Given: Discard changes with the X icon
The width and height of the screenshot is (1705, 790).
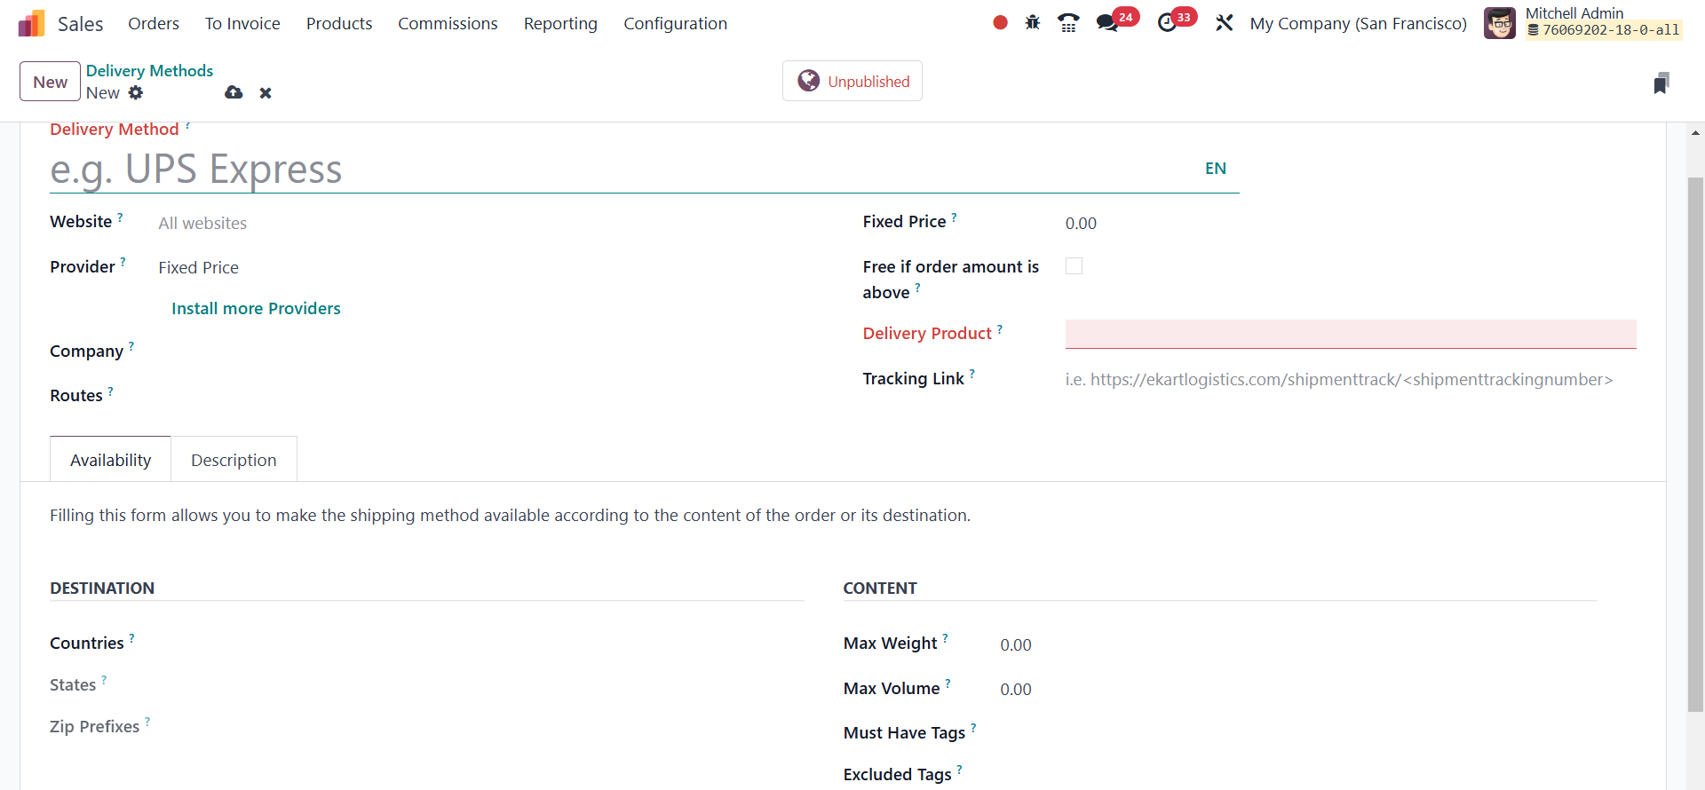Looking at the screenshot, I should [266, 93].
